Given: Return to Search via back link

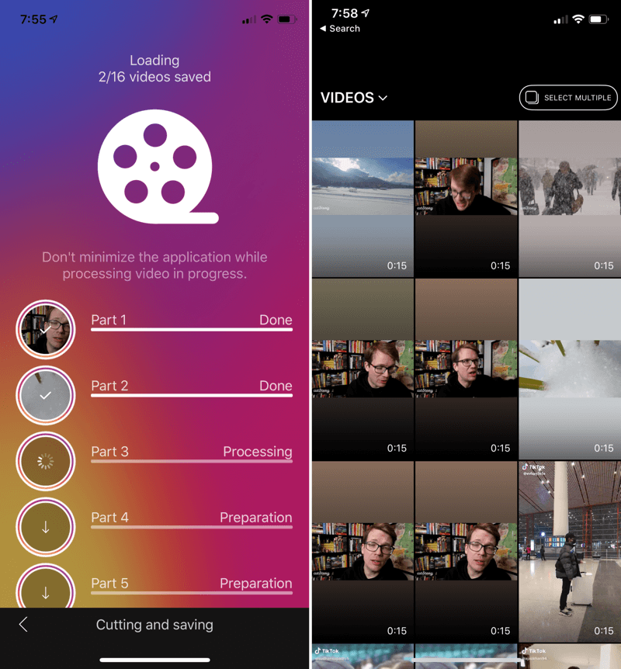Looking at the screenshot, I should click(x=340, y=29).
